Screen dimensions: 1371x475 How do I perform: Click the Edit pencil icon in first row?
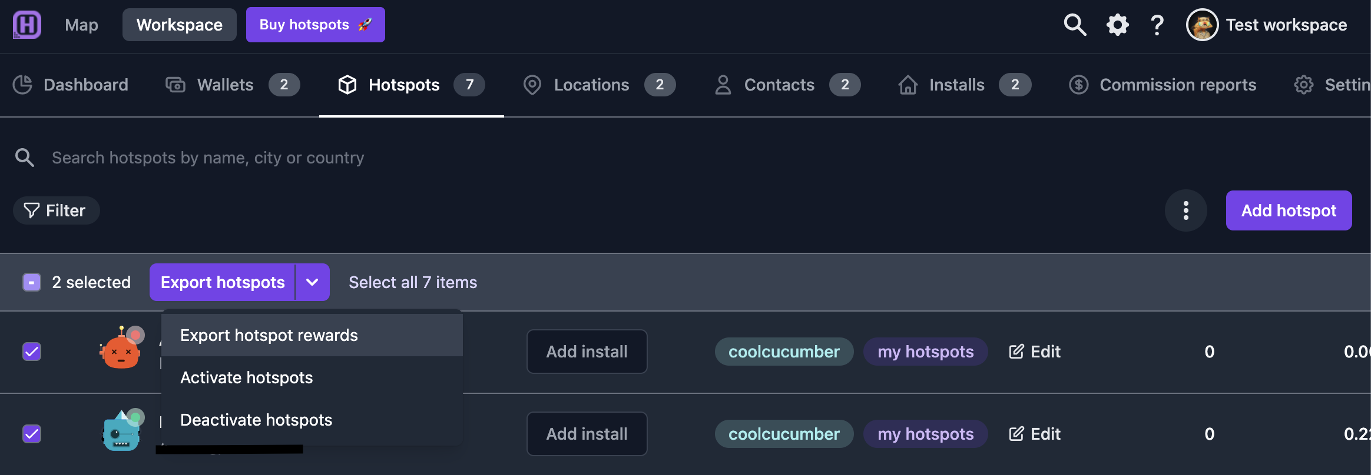tap(1016, 352)
